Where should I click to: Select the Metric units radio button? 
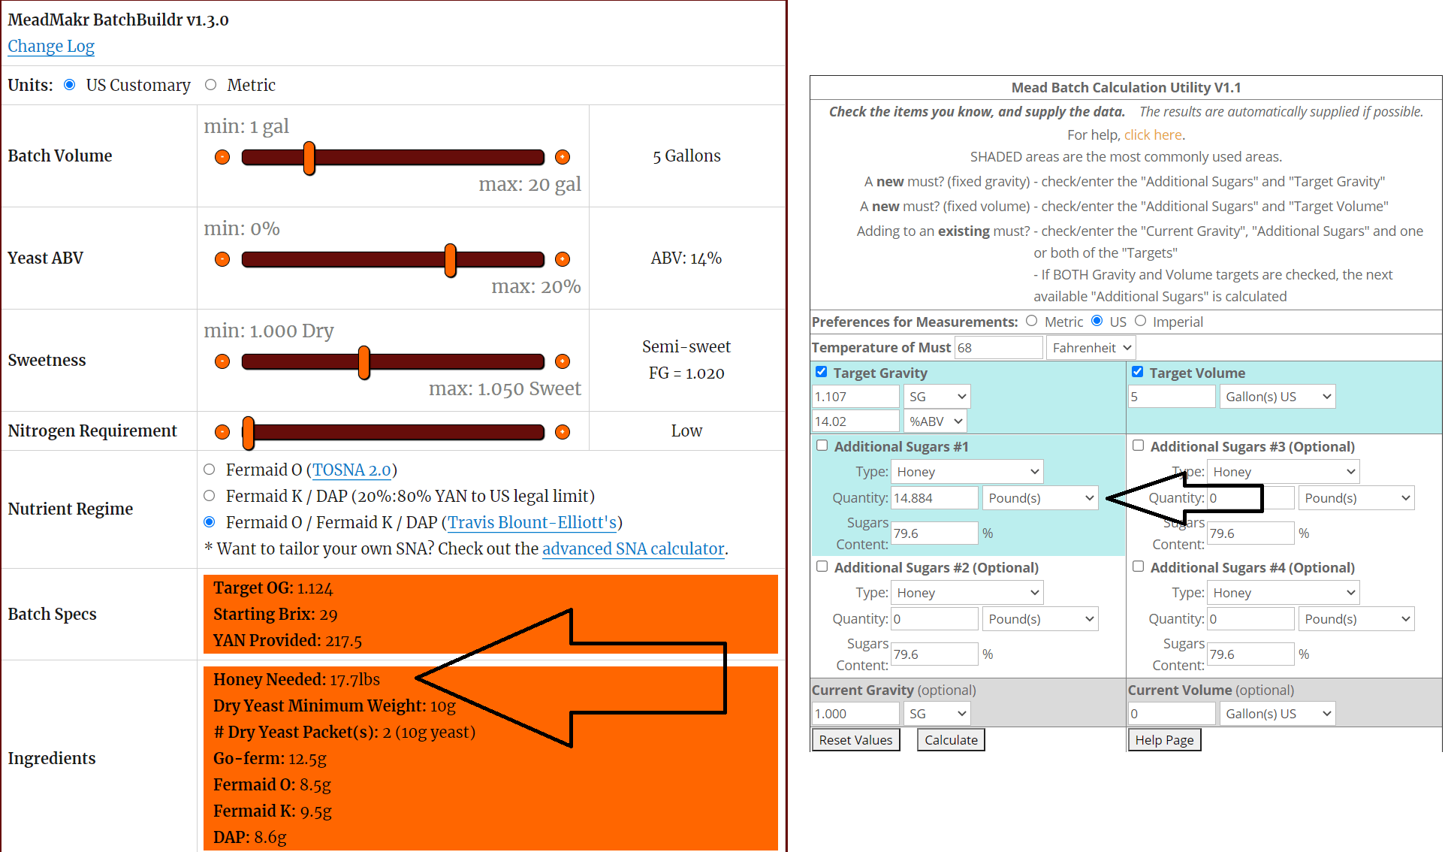[x=210, y=84]
